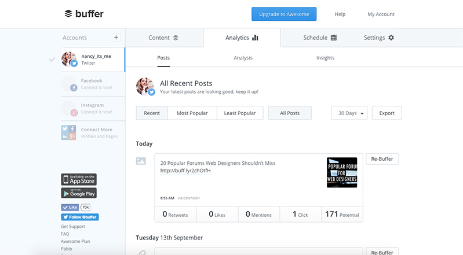Click the Accounts sidebar heading
Screen dimensions: 463x255
tap(75, 38)
